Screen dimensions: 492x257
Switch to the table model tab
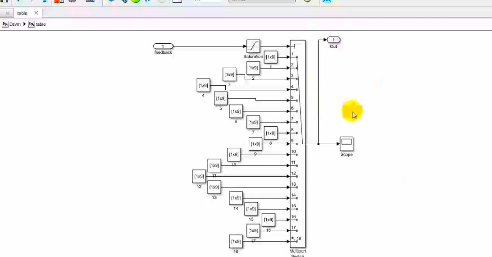click(23, 13)
